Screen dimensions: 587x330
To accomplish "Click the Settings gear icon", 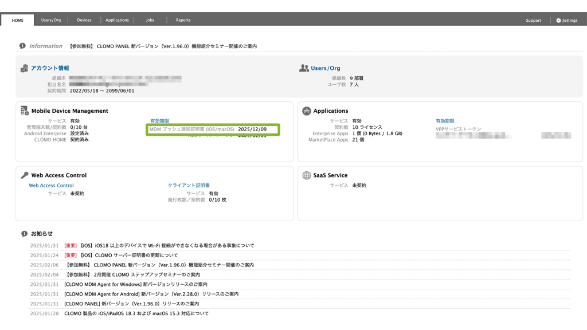I will (558, 20).
